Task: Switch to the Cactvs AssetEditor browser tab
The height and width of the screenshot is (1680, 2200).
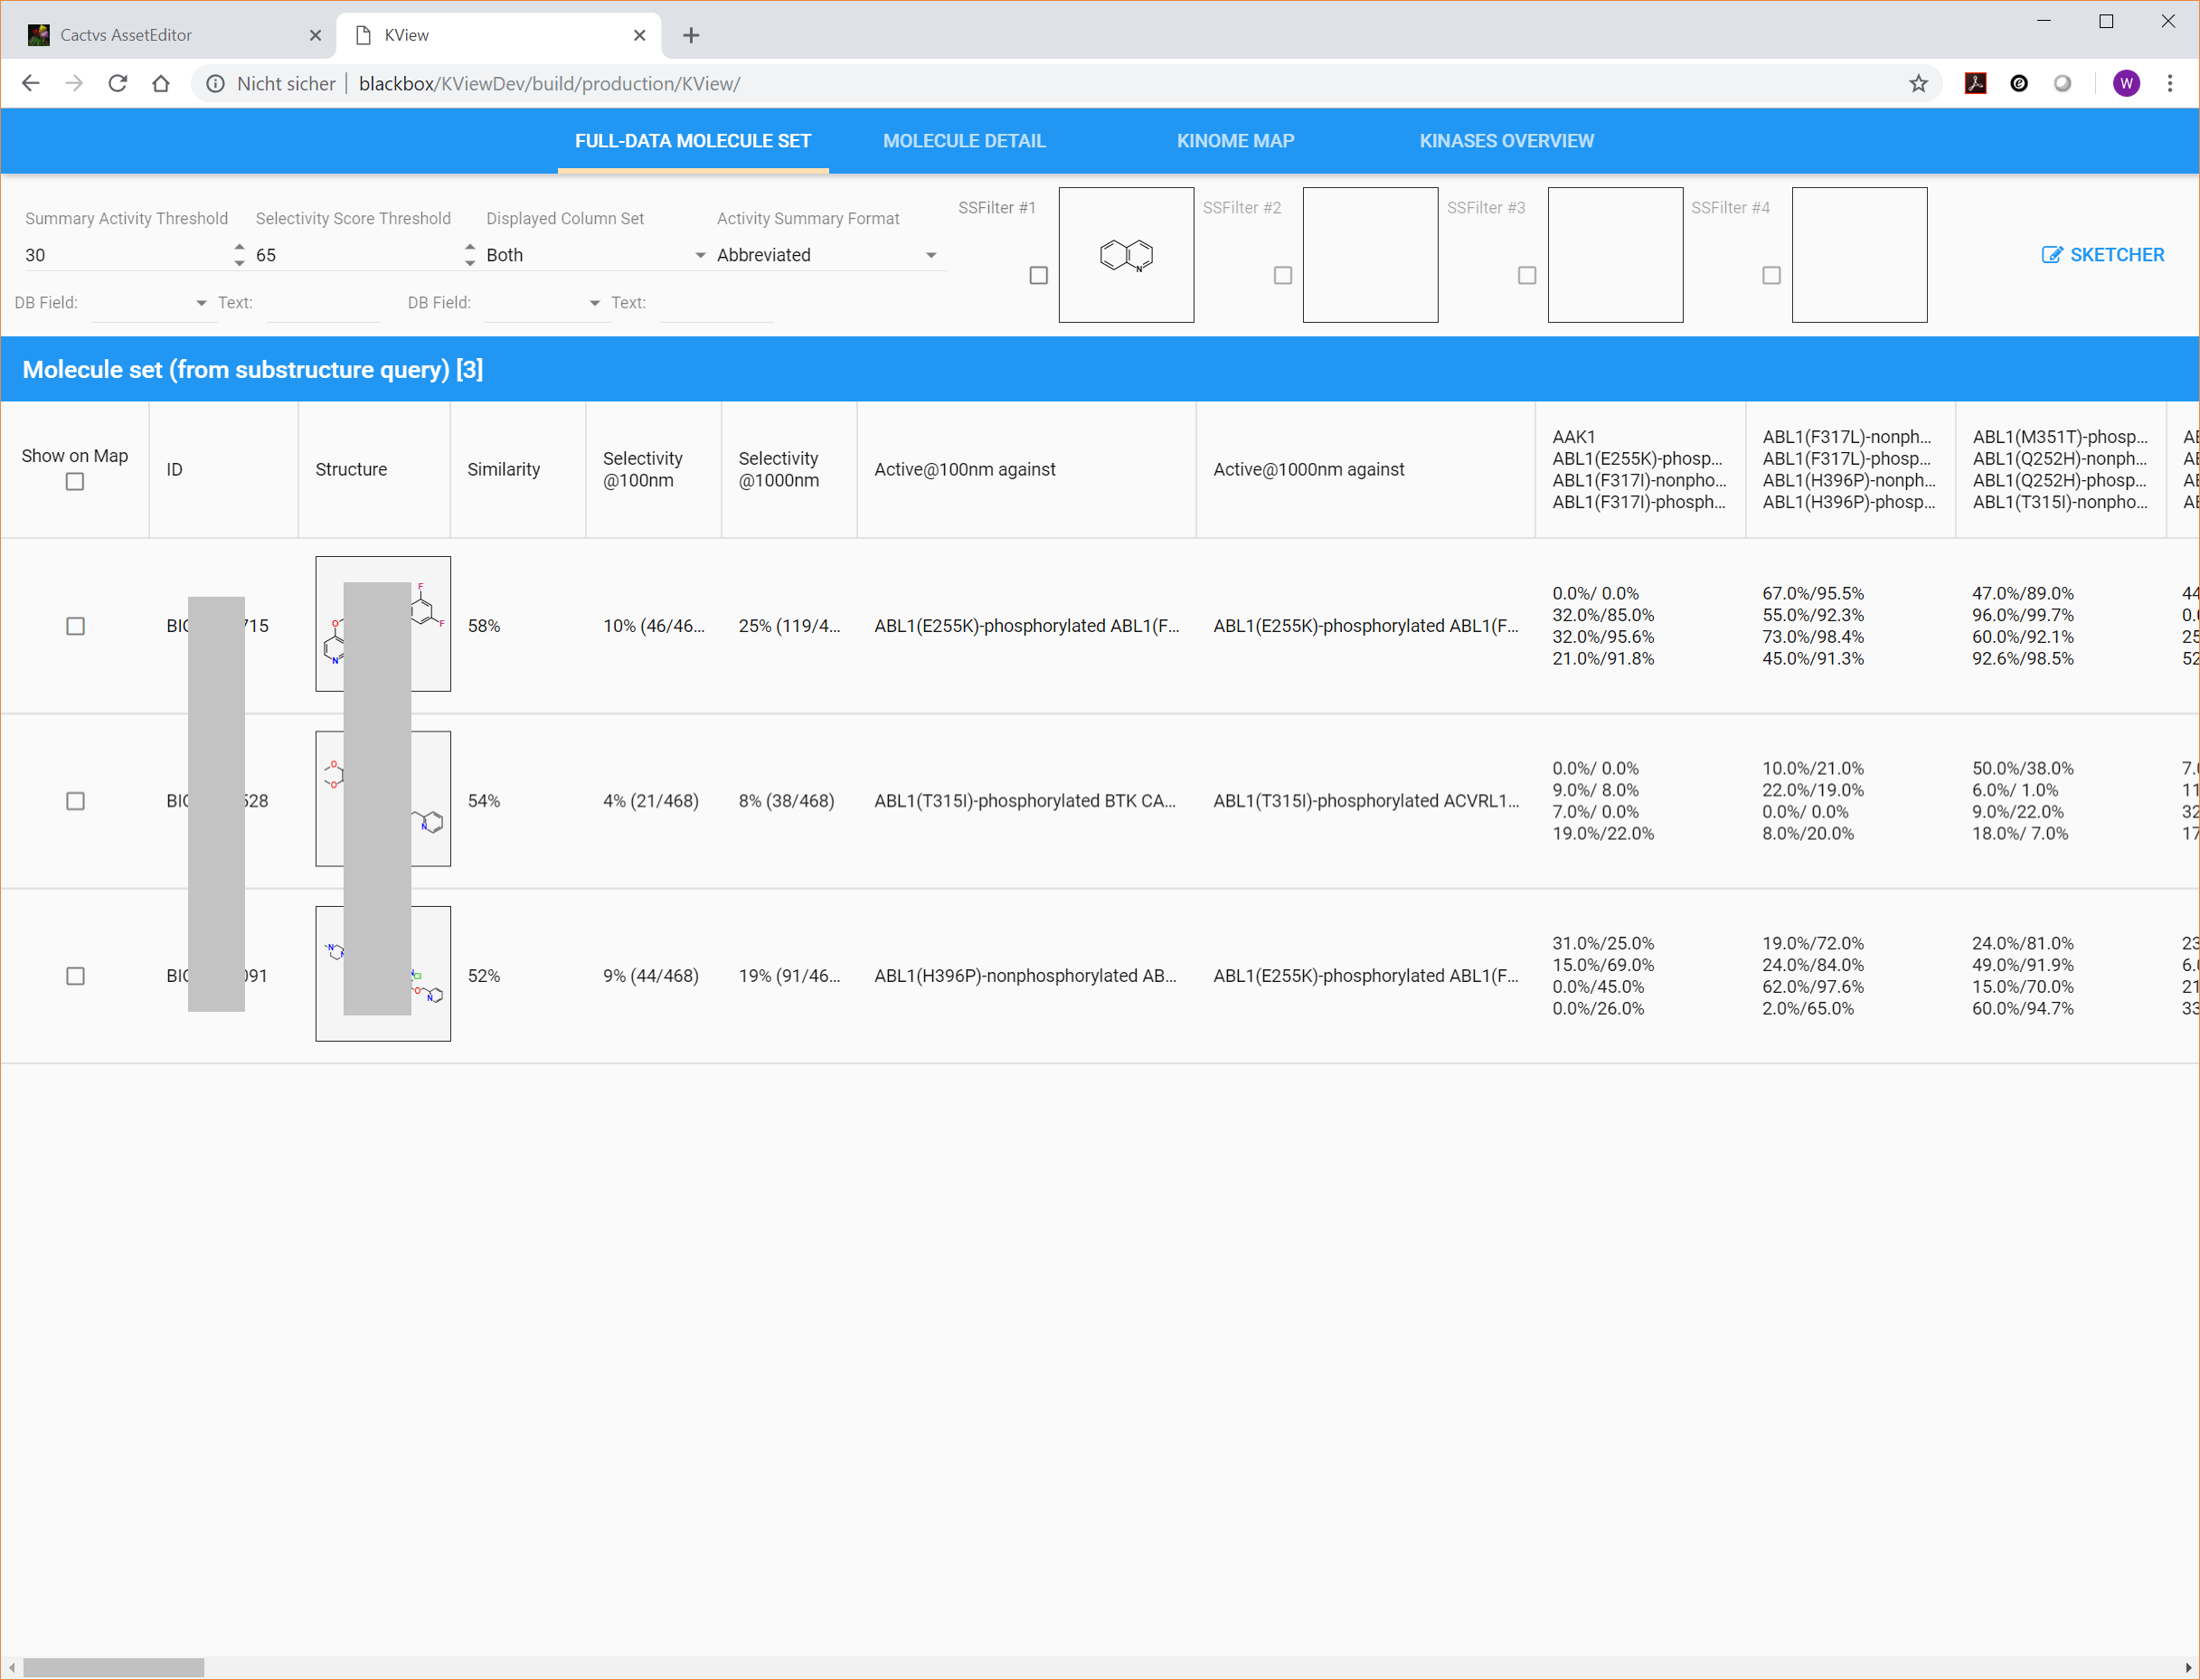Action: 126,35
